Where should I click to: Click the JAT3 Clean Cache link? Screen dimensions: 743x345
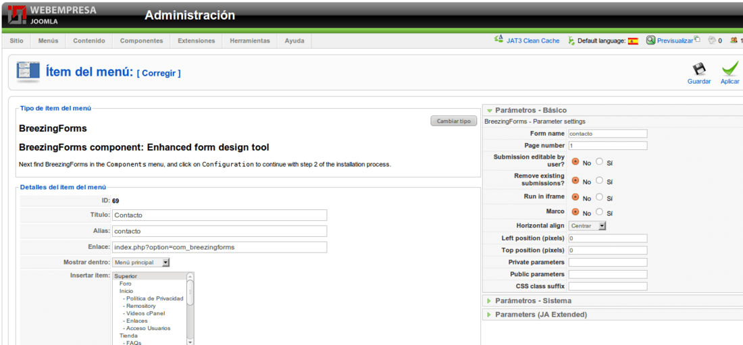pyautogui.click(x=533, y=41)
